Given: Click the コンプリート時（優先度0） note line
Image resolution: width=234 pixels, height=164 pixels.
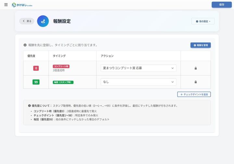Looking at the screenshot, I should (x=65, y=111).
